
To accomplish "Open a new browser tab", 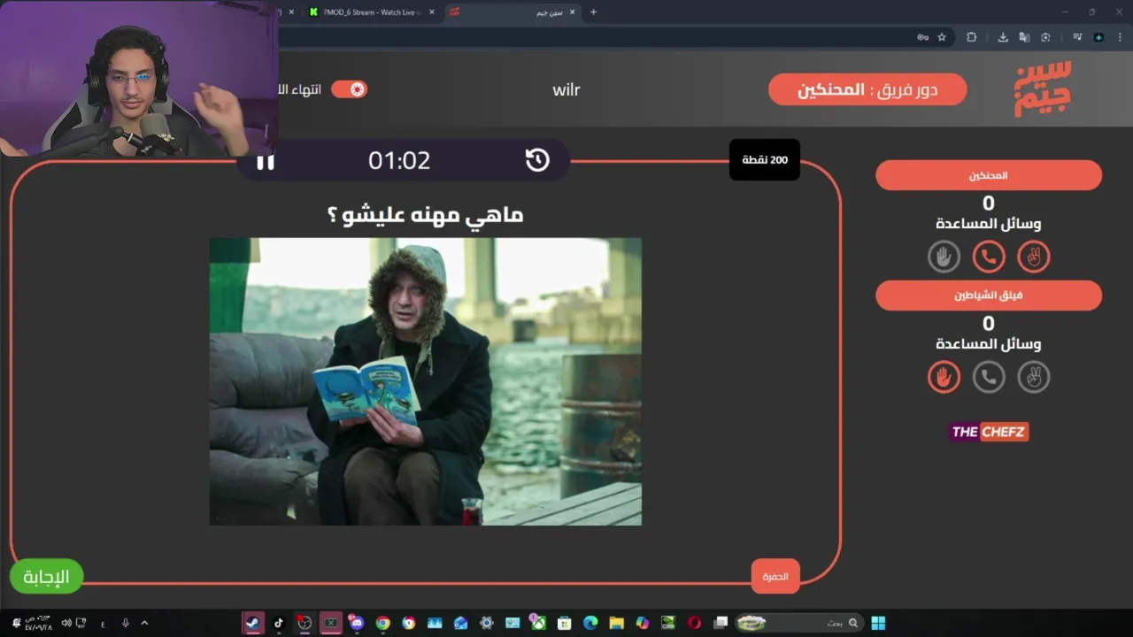I will click(x=593, y=12).
